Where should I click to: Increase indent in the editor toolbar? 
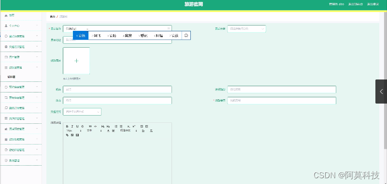[x=146, y=126]
